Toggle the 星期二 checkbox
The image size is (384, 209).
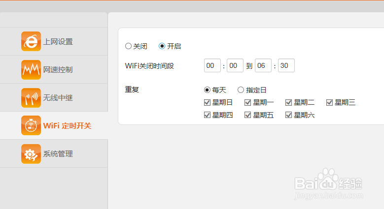coord(289,102)
